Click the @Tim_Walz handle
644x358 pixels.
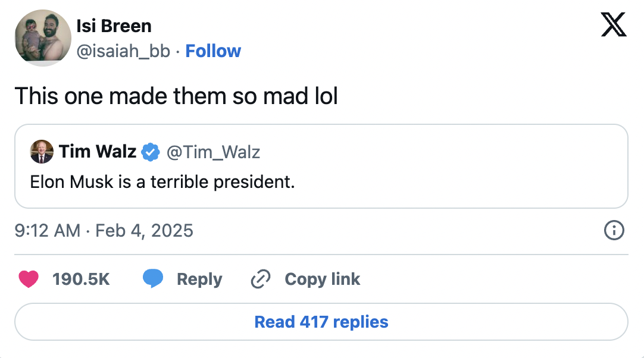(213, 152)
